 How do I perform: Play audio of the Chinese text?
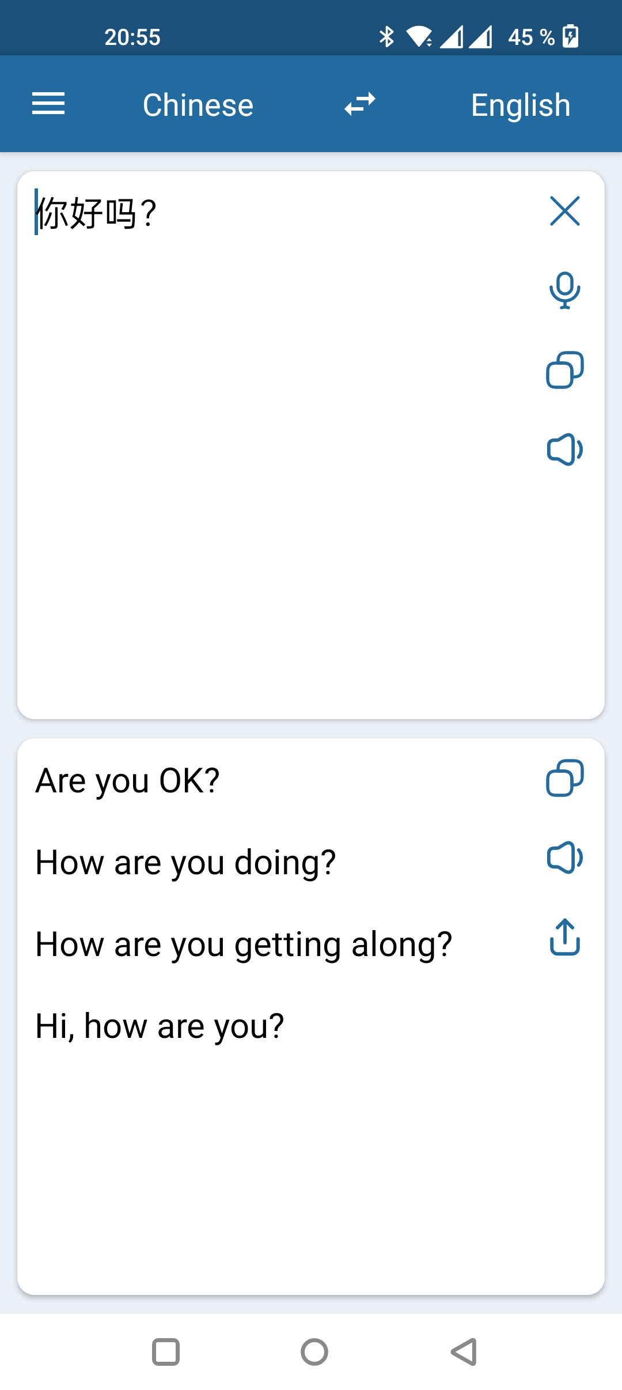[565, 450]
